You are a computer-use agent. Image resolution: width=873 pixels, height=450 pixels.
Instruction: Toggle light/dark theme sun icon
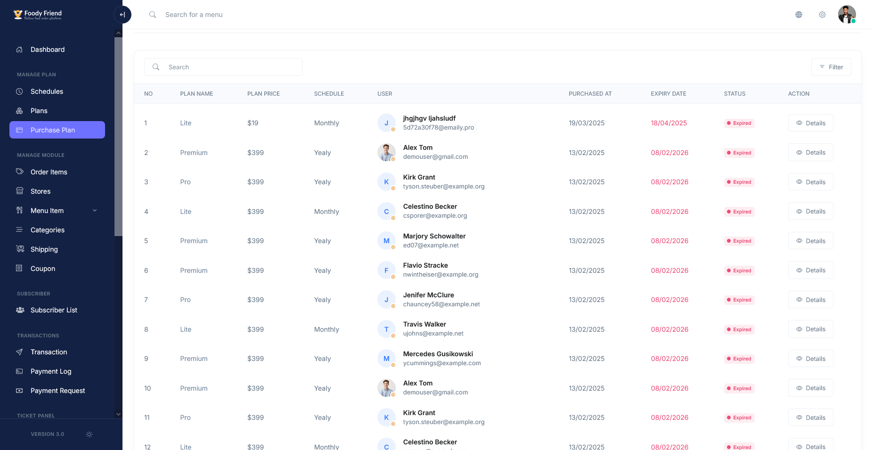click(89, 434)
